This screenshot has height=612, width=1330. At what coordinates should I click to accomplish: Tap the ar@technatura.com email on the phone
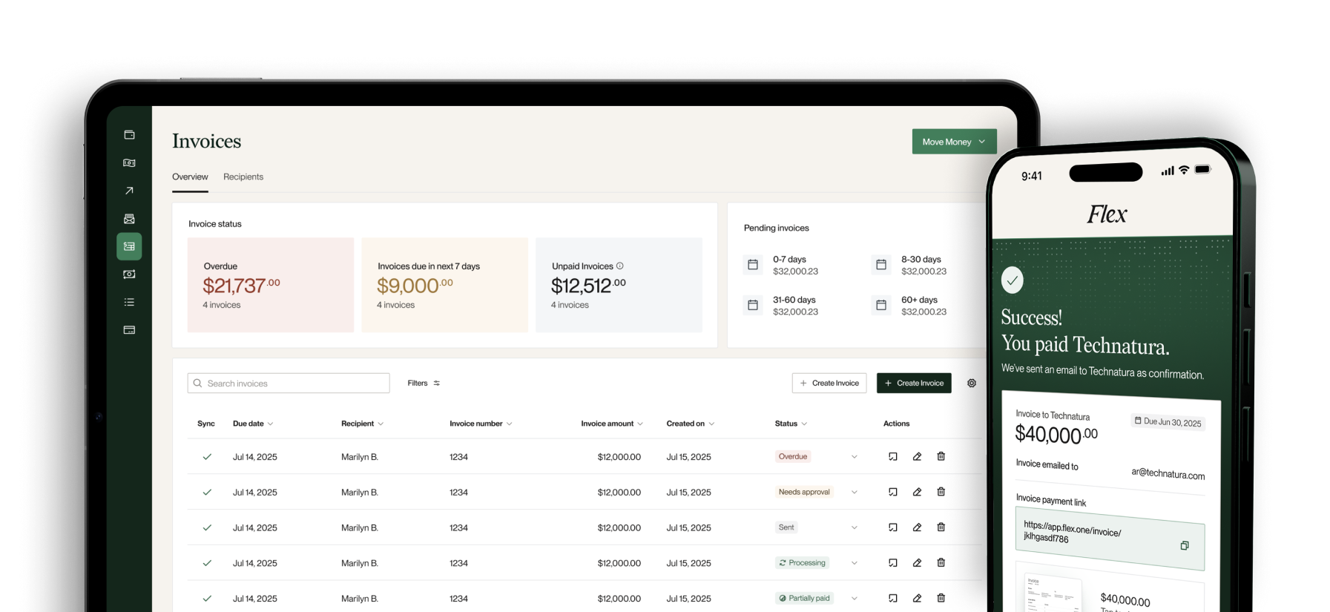(x=1168, y=473)
